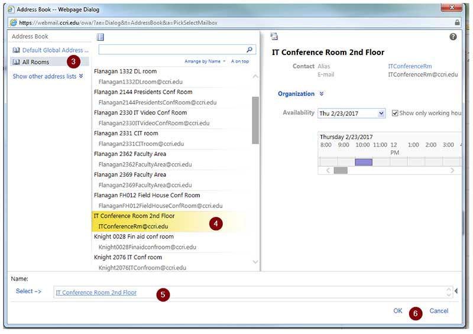This screenshot has height=334, width=473.
Task: Select Flanagan 2144 Presidents Conf Room
Action: 173,97
